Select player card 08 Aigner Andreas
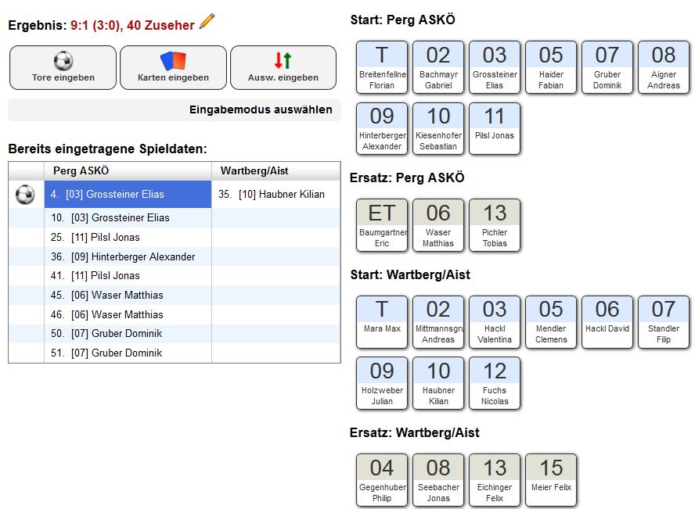The height and width of the screenshot is (509, 695). 664,67
